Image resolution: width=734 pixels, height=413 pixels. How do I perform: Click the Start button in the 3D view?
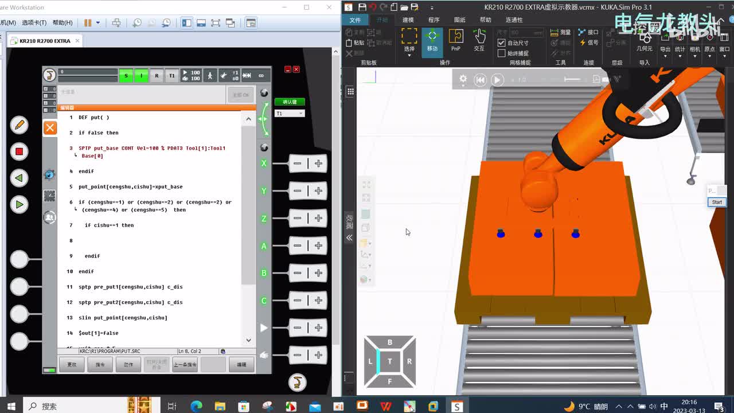tap(717, 202)
